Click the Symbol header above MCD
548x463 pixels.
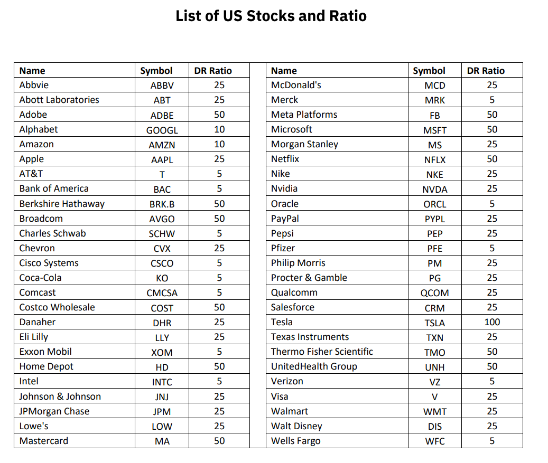coord(429,71)
